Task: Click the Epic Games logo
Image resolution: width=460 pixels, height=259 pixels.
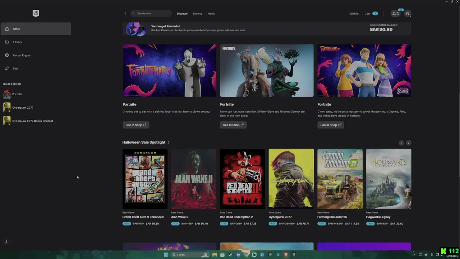Action: point(36,13)
